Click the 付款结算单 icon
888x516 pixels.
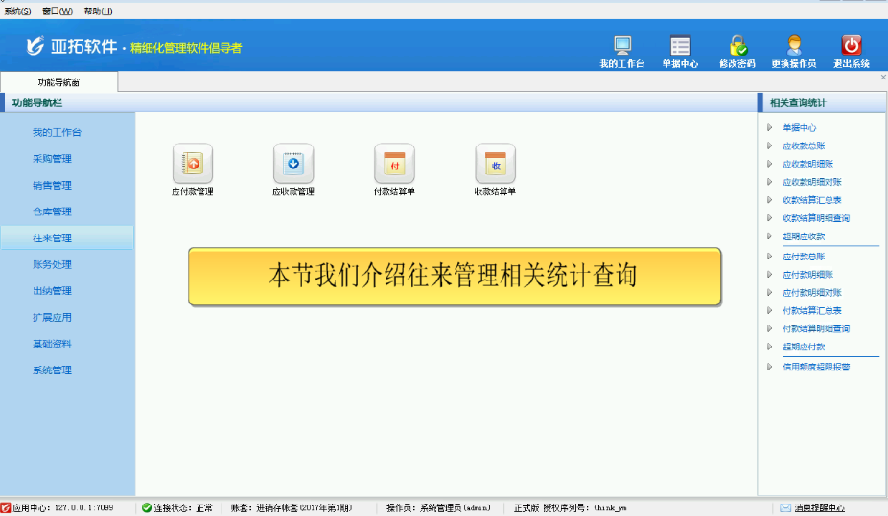394,164
